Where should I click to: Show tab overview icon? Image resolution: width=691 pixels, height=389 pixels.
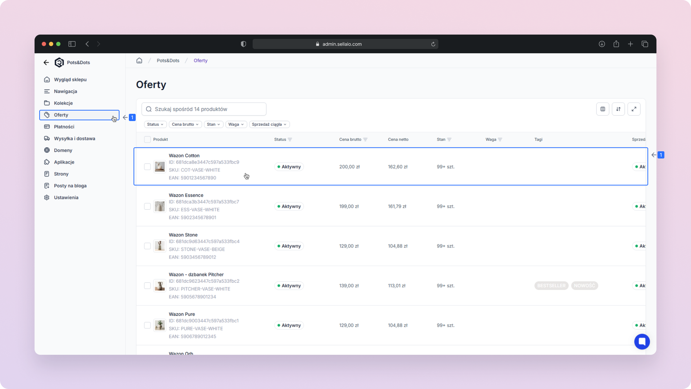pyautogui.click(x=645, y=44)
